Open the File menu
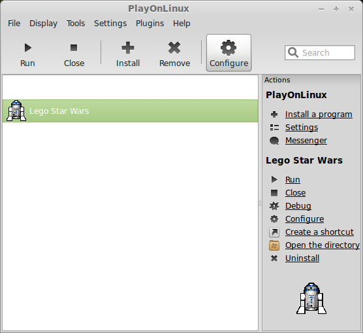363x333 pixels. coord(14,24)
